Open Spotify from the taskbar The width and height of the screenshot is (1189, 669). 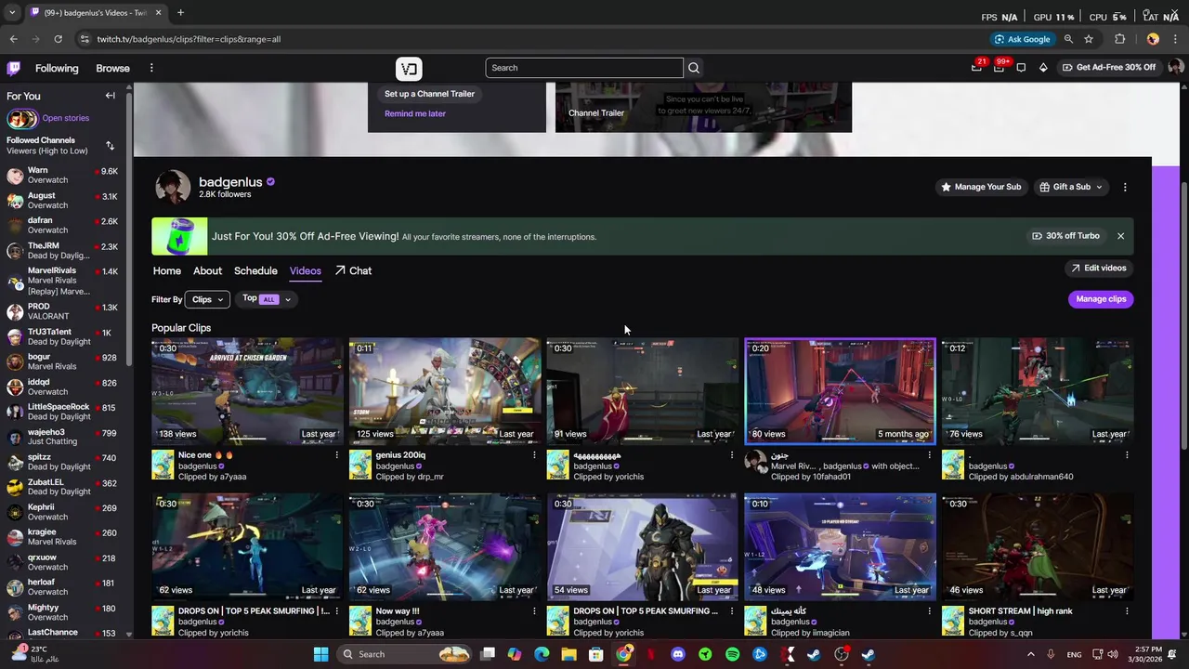[732, 654]
